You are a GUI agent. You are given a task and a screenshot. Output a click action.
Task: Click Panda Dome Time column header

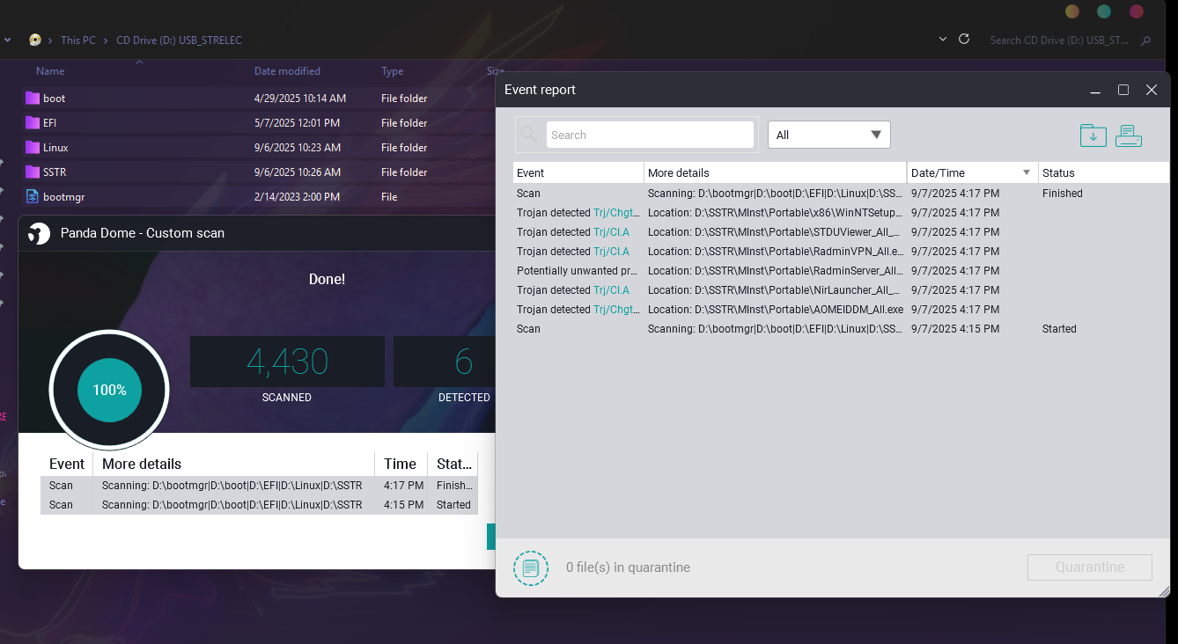click(x=401, y=464)
